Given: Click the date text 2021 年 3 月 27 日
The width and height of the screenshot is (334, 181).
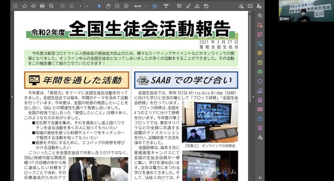Looking at the screenshot, I should (x=219, y=42).
